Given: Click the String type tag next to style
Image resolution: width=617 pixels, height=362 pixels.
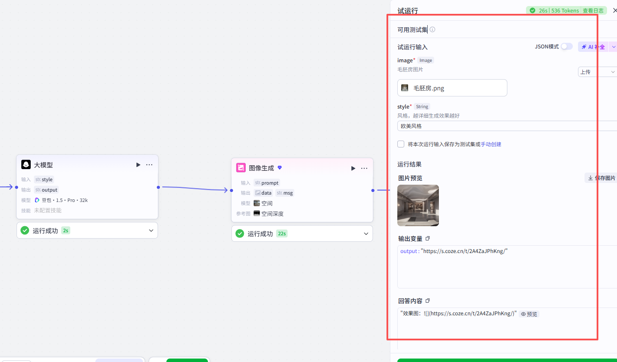Looking at the screenshot, I should (422, 106).
